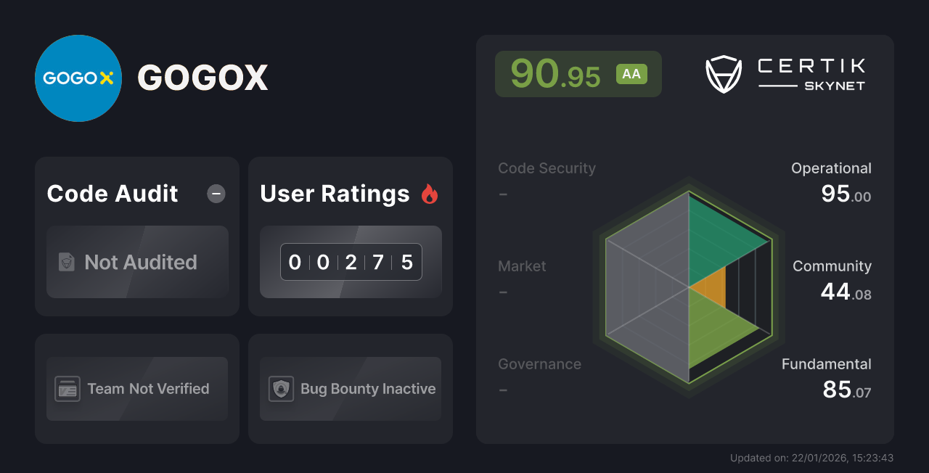Click the shield icon next to Not Audited
Viewport: 929px width, 473px height.
click(x=67, y=263)
